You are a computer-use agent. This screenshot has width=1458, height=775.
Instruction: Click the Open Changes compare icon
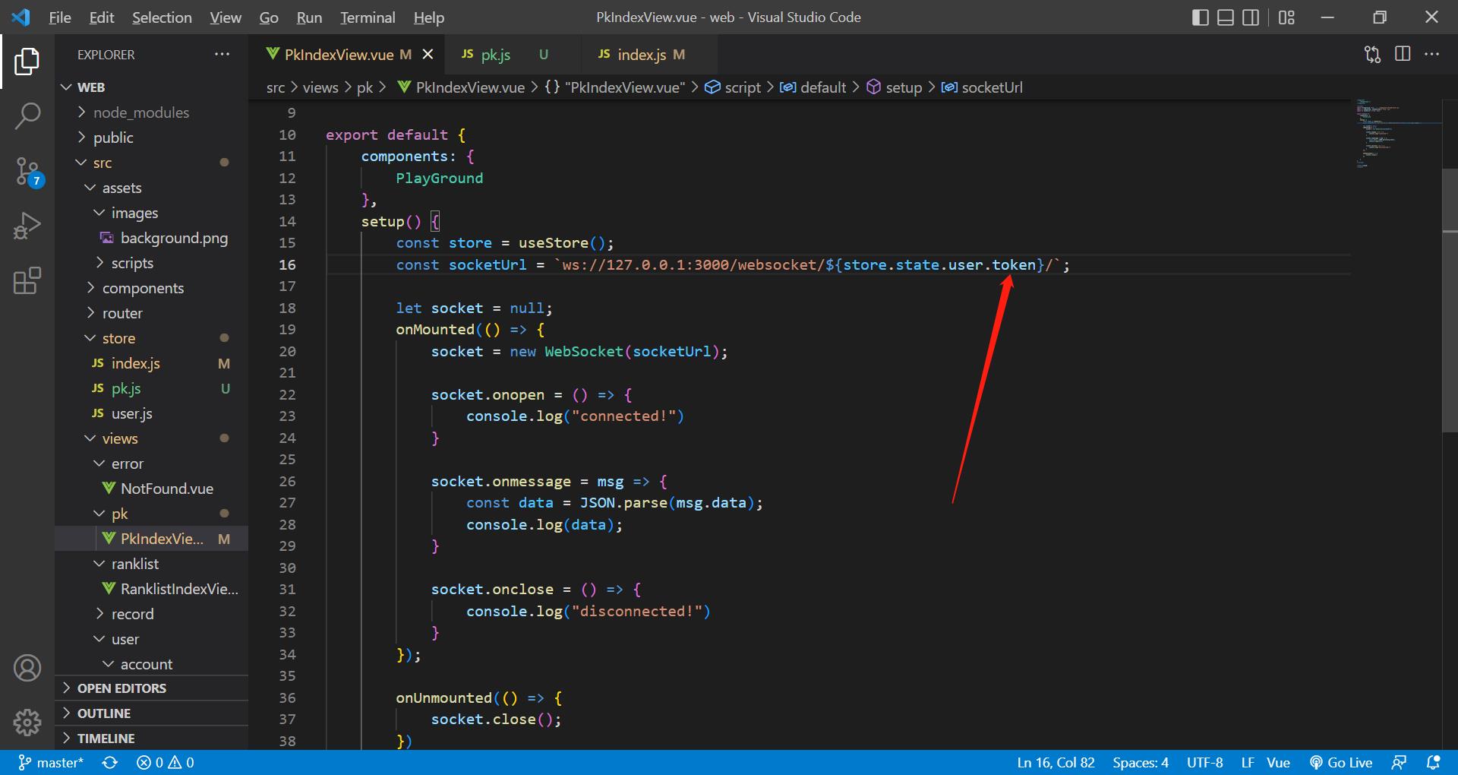(x=1372, y=54)
